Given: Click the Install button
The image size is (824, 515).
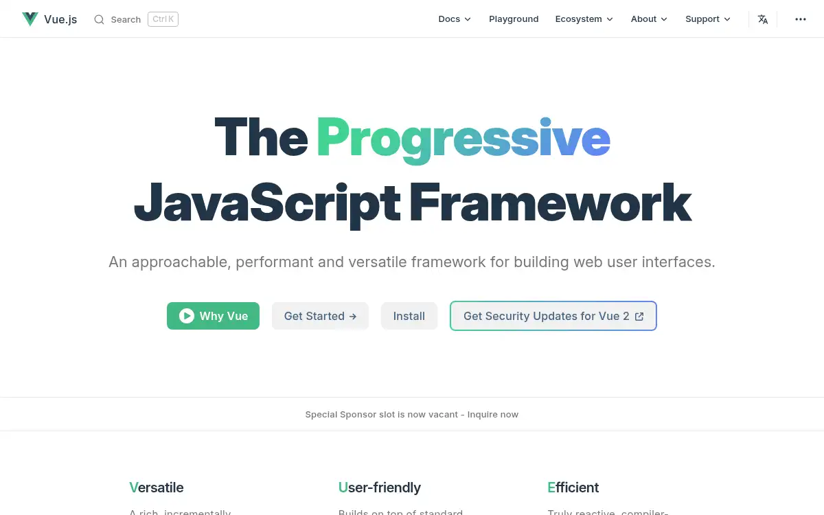Looking at the screenshot, I should pos(409,316).
